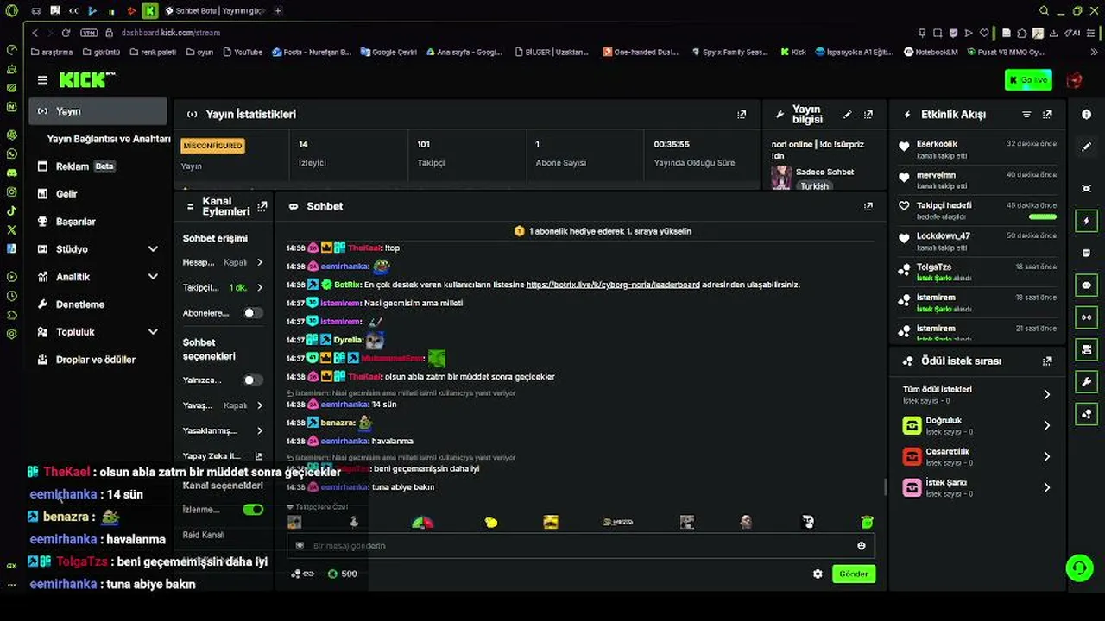Click the chat bubble icon in right sidebar
The width and height of the screenshot is (1105, 621).
[1086, 285]
